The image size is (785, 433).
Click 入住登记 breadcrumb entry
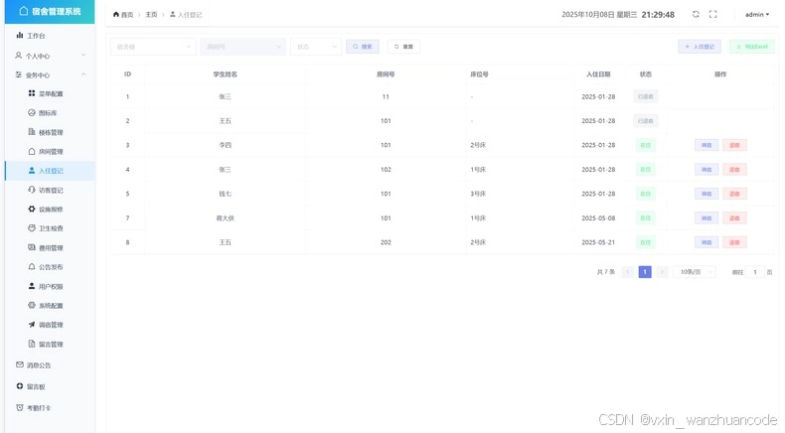point(186,15)
